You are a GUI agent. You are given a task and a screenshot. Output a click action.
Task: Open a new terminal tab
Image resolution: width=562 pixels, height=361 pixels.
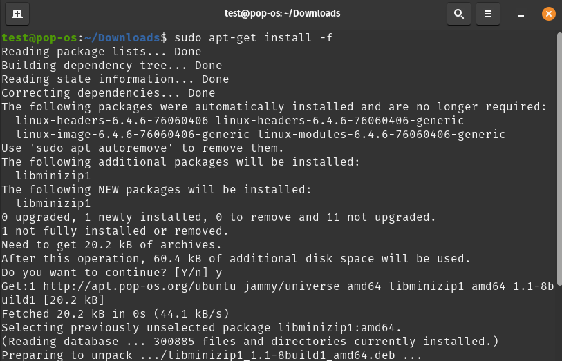coord(17,14)
